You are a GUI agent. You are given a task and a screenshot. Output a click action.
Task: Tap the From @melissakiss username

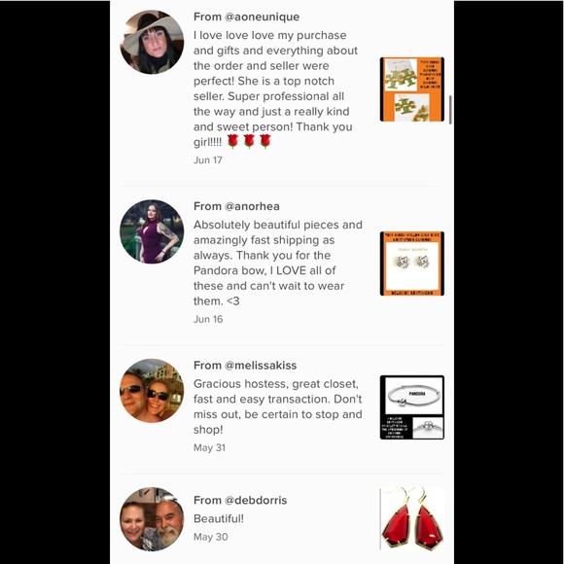(245, 366)
